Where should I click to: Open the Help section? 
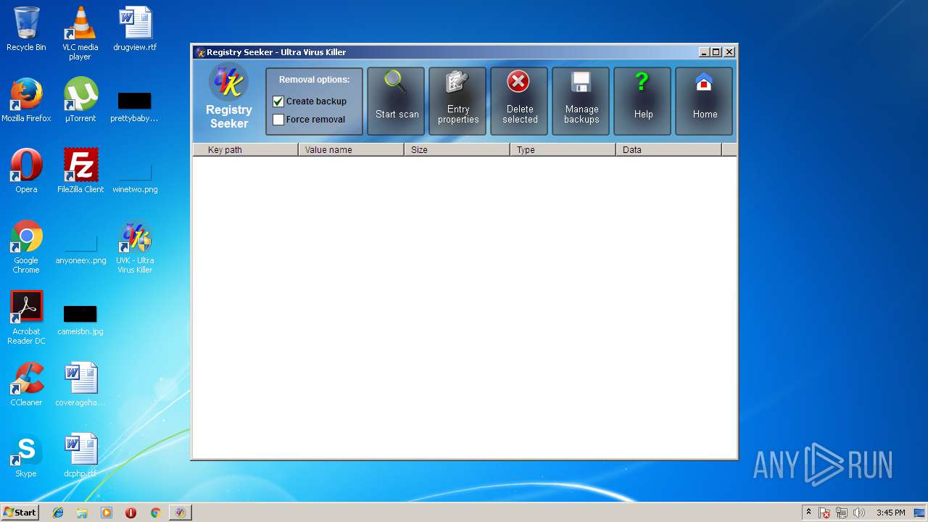pos(642,101)
